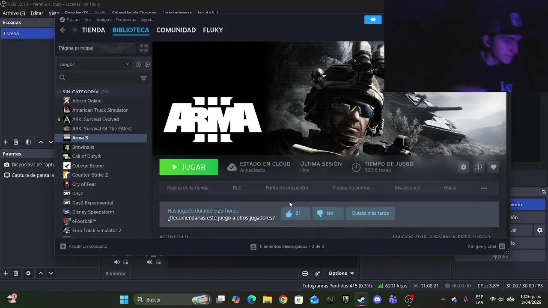Add Arma 3 to favorites heart
The image size is (548, 308).
pos(493,167)
